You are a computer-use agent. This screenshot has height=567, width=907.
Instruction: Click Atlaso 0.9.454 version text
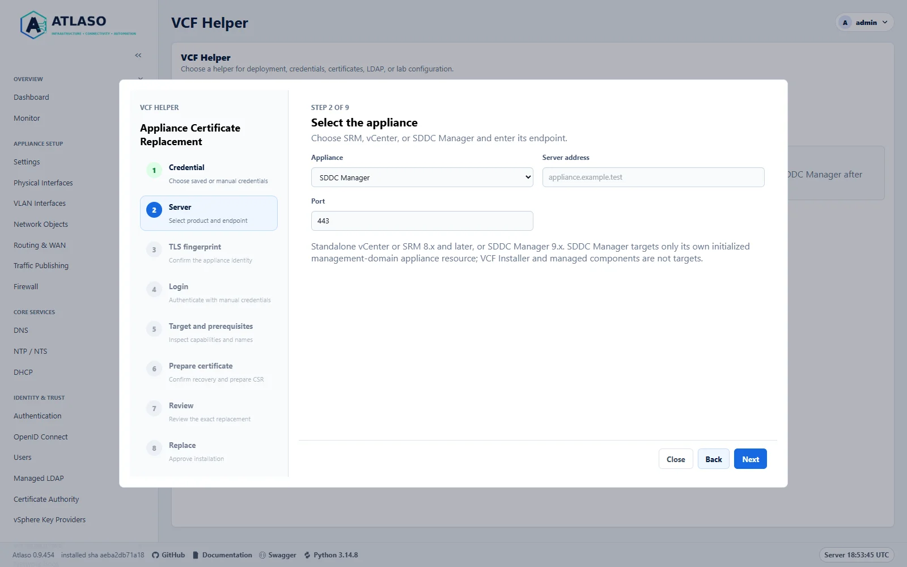(x=33, y=555)
